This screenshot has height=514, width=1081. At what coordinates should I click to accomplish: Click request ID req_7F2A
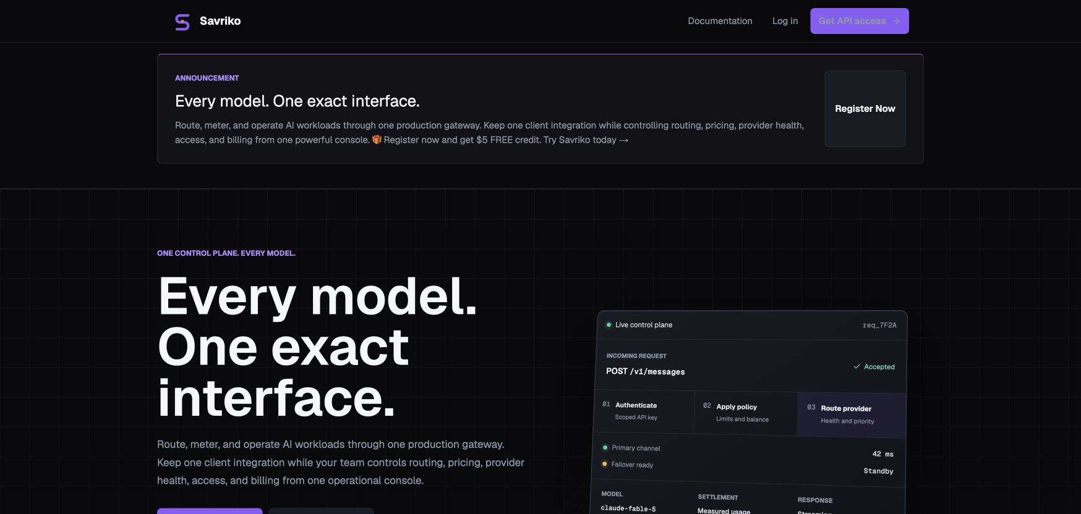[879, 325]
